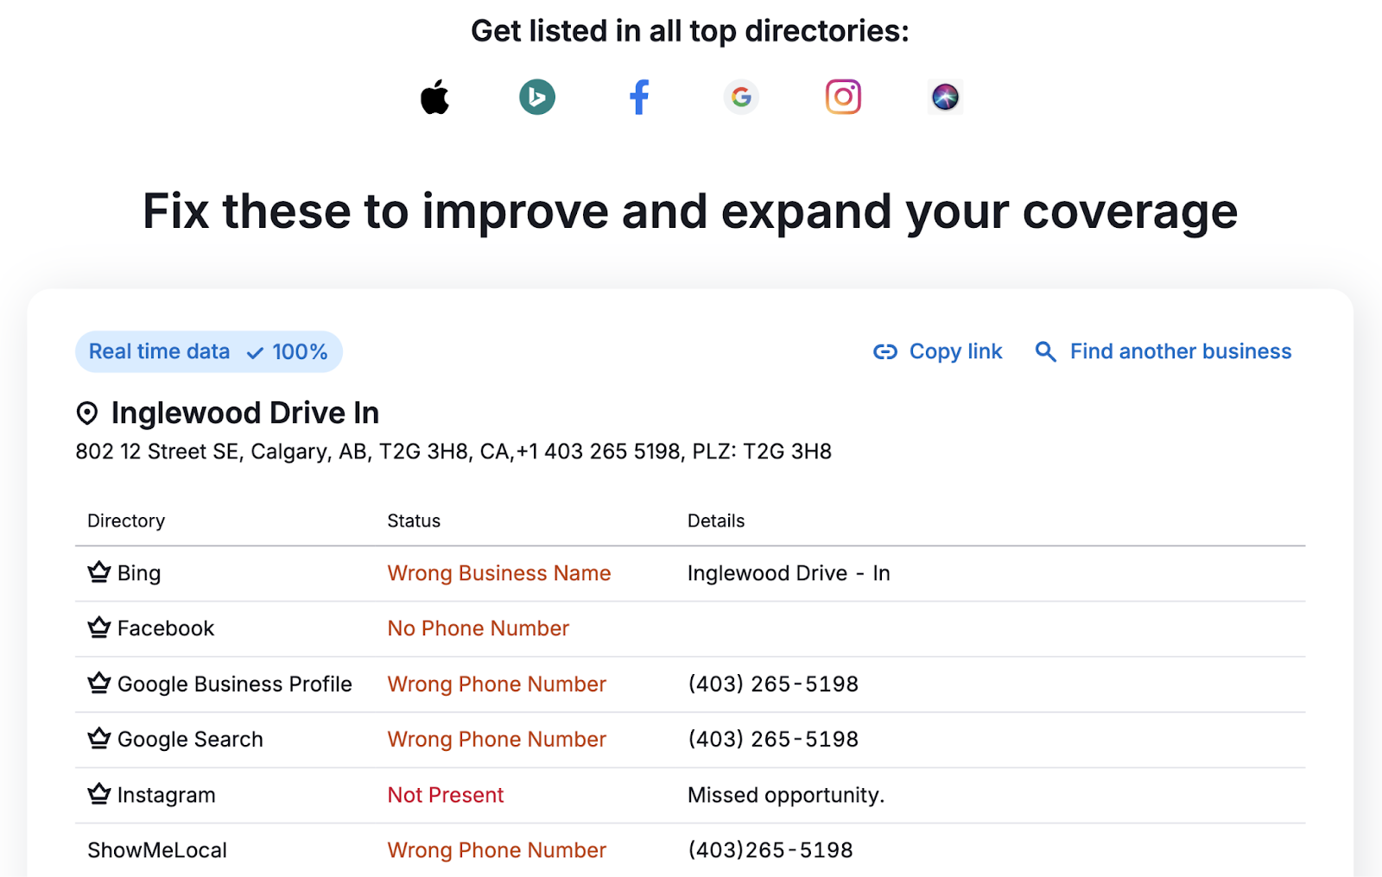Click the Google logo under top directories
Screen dimensions: 1382x877
[741, 97]
